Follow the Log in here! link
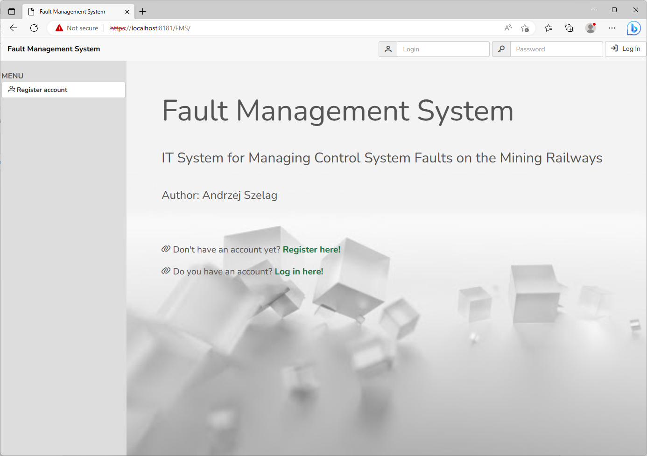 pyautogui.click(x=299, y=272)
